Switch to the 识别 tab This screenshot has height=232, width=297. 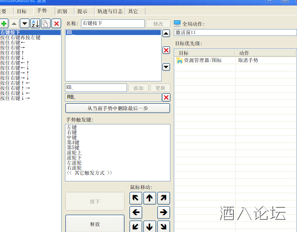tap(62, 11)
